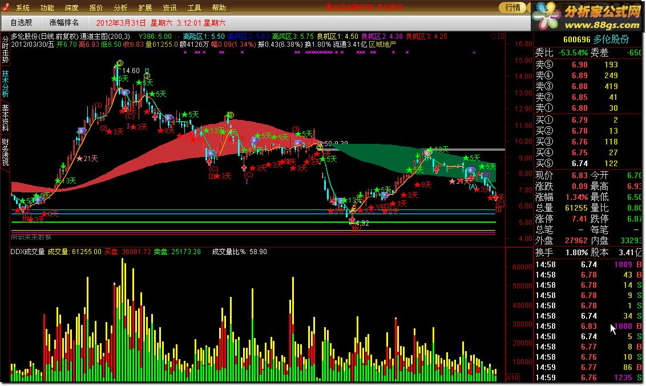
Task: Open the 系统 menu
Action: click(x=23, y=7)
